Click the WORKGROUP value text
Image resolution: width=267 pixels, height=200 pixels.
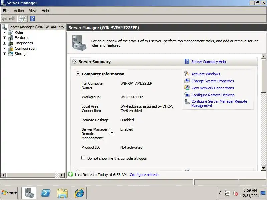[131, 97]
